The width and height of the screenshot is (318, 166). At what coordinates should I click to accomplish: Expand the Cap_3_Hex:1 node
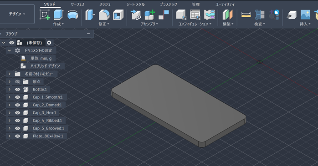(x=9, y=112)
